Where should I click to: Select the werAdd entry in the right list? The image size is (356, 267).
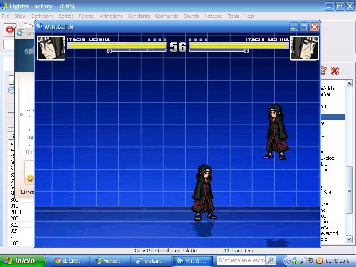[329, 233]
